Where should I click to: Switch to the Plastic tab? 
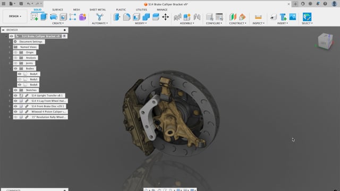[x=121, y=10]
